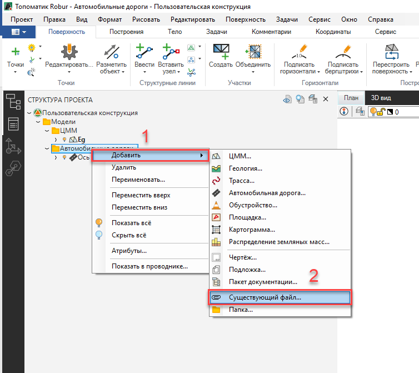Click the Объединить участки icon

(x=253, y=52)
